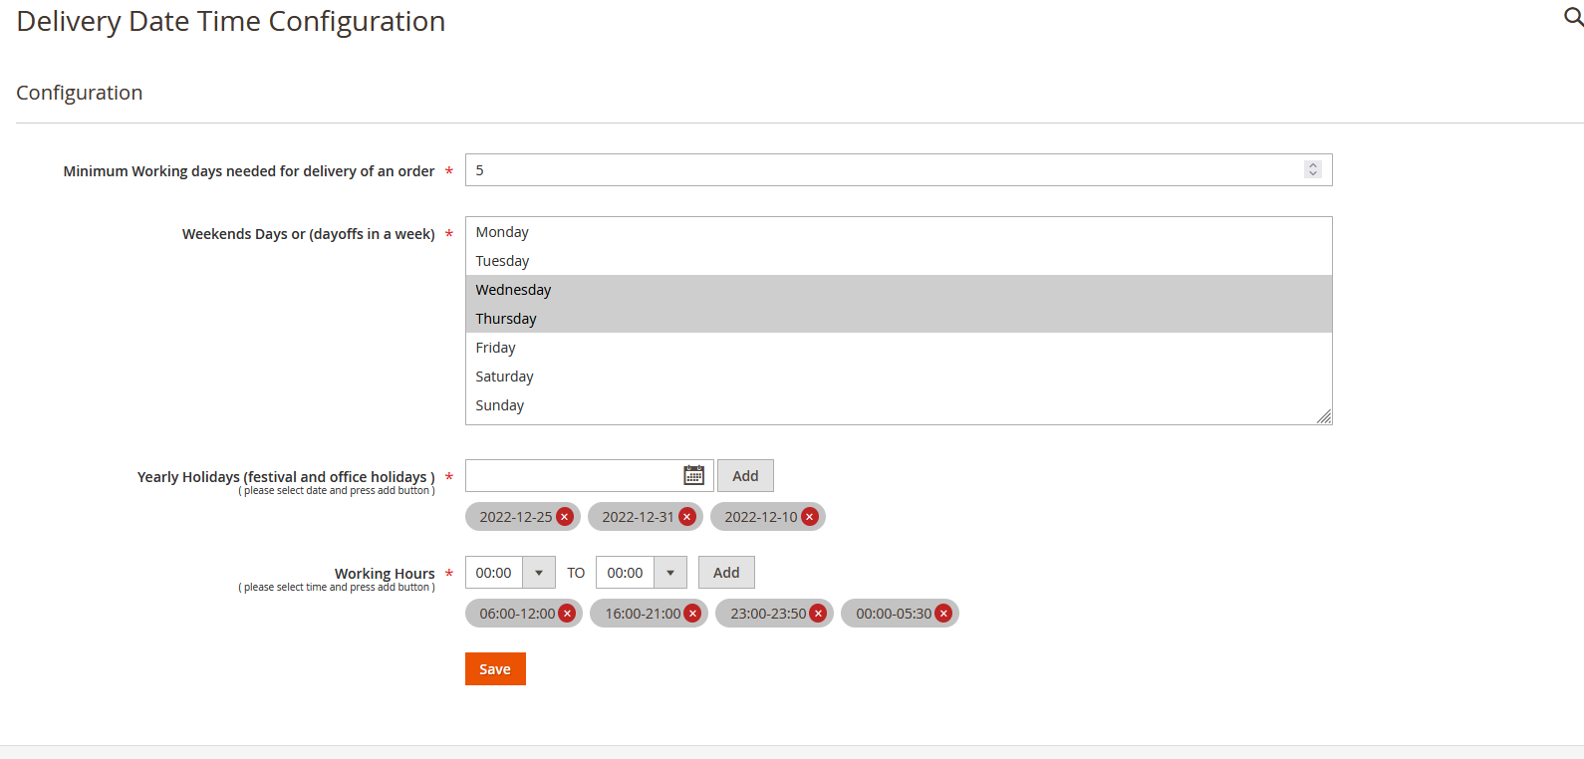Save the delivery configuration
The width and height of the screenshot is (1584, 759).
tap(495, 669)
